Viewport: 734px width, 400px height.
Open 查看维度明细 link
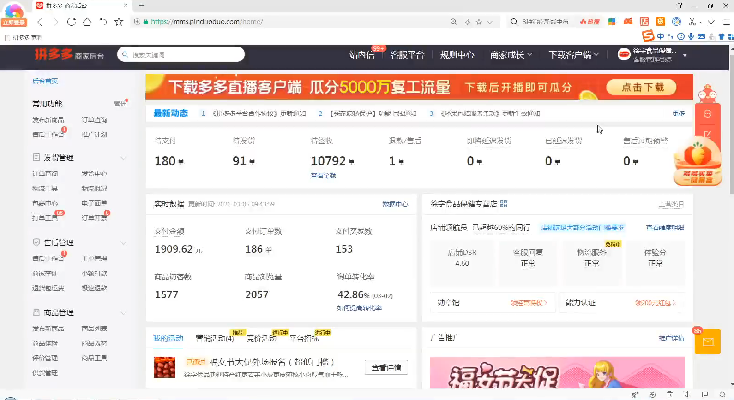coord(665,228)
